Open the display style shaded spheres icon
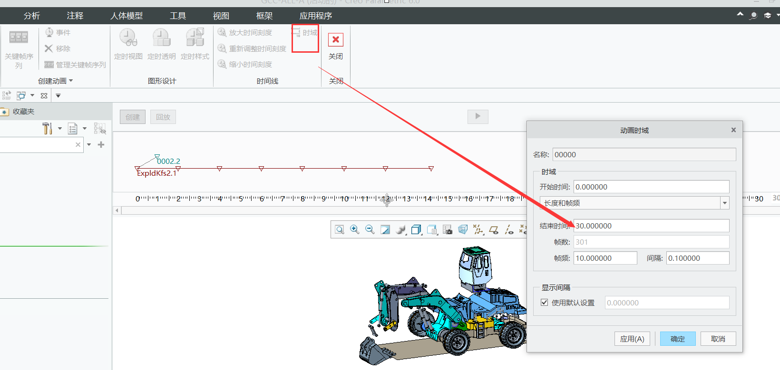780x370 pixels. (x=401, y=230)
